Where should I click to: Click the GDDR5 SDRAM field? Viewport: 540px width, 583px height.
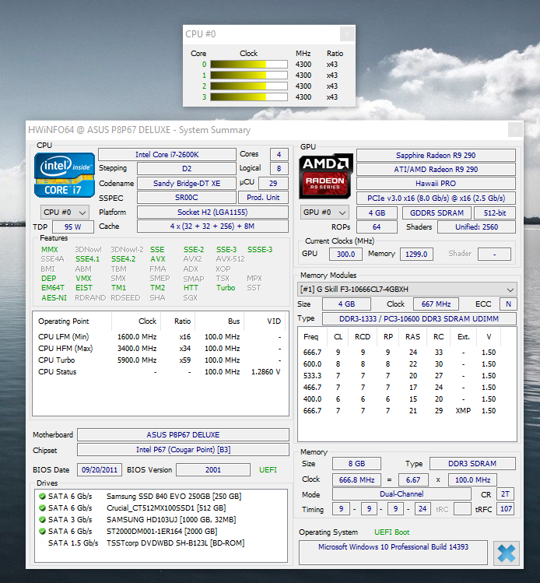(x=437, y=213)
